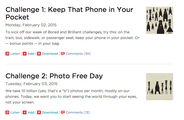The height and width of the screenshot is (120, 184).
Task: Click the Download arrow icon for Challenge 2
Action: (39, 112)
